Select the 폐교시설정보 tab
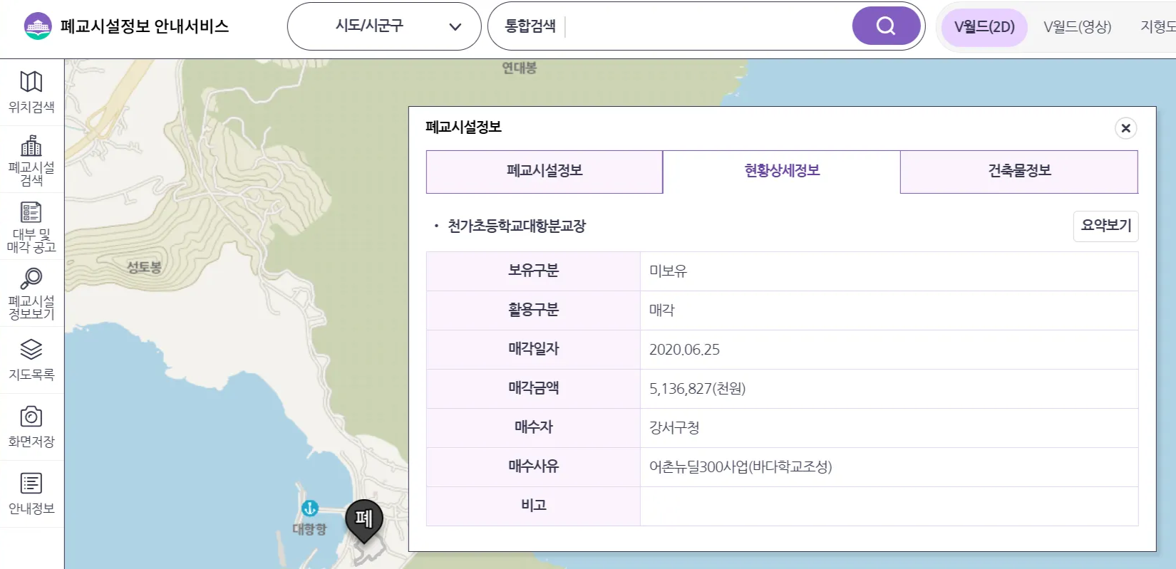Screen dimensions: 1176x569 click(545, 172)
